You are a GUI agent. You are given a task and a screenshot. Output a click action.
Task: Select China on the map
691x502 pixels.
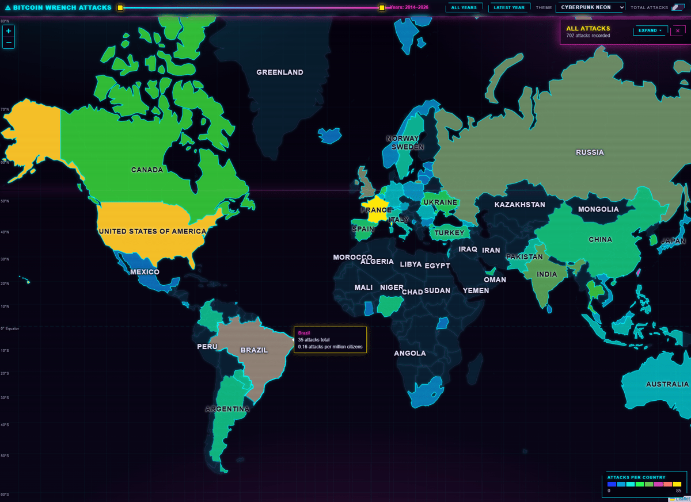(x=600, y=239)
